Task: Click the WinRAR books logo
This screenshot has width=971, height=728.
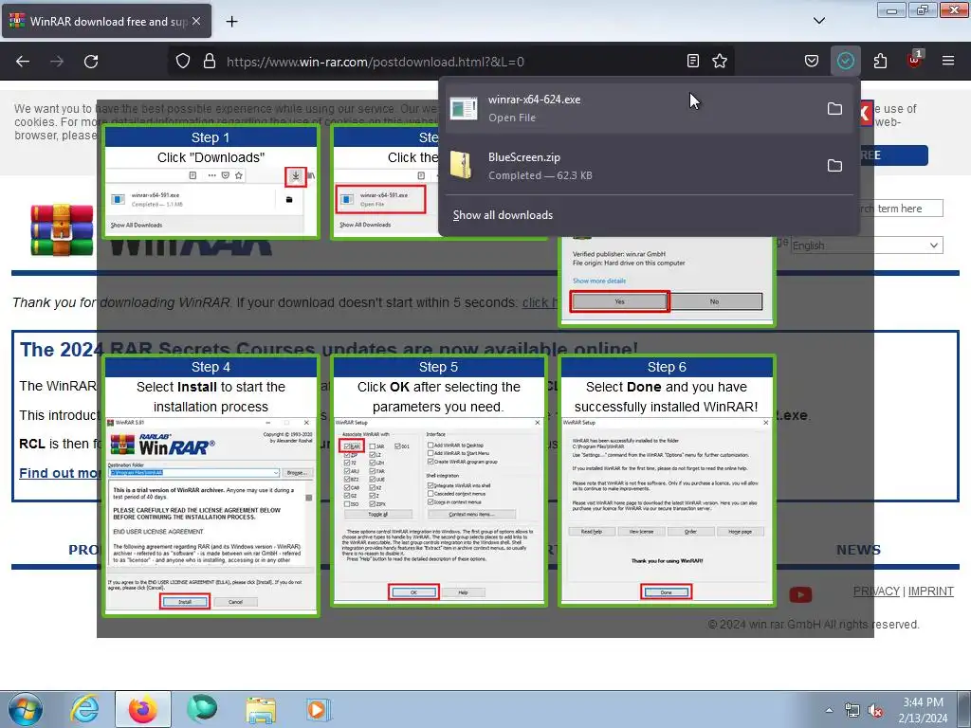Action: click(62, 230)
